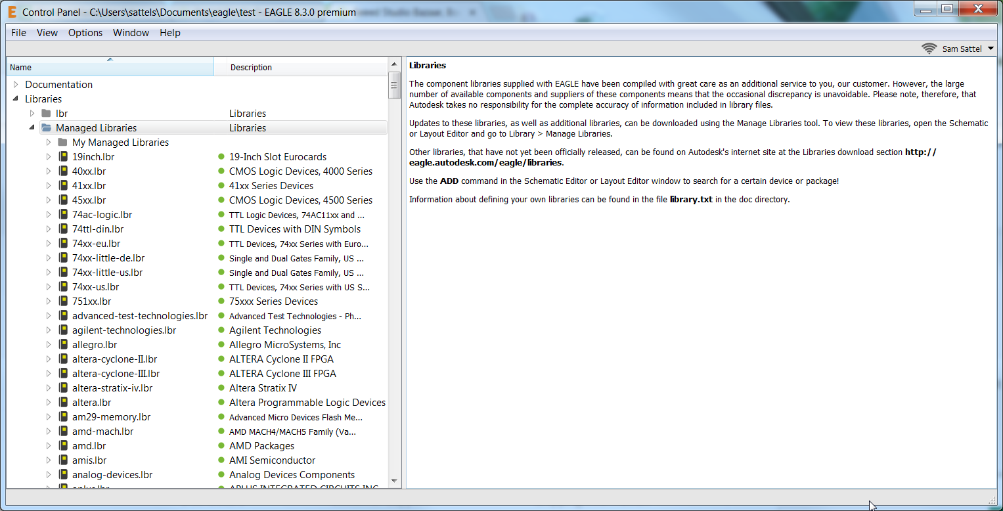Click the '75xxx Series Devices' description
1003x511 pixels.
coord(273,301)
